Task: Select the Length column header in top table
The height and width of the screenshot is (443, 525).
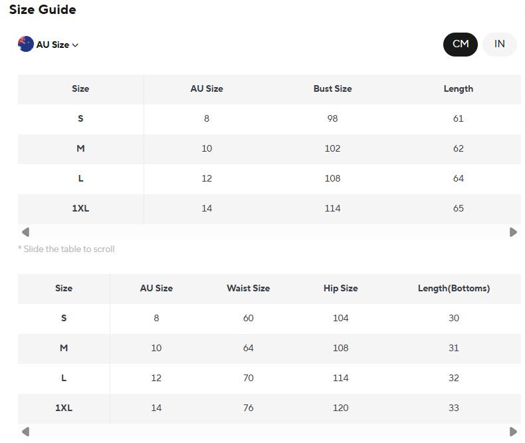Action: click(x=459, y=89)
